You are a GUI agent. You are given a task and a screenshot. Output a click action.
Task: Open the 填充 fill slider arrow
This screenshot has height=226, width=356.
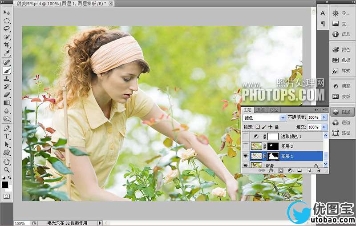click(x=324, y=127)
